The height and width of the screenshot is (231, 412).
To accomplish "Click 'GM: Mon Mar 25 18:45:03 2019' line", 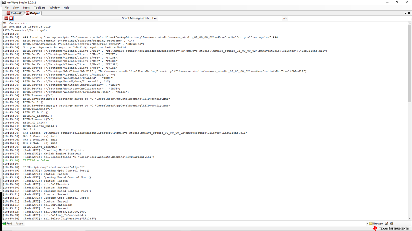I will tap(26, 27).
